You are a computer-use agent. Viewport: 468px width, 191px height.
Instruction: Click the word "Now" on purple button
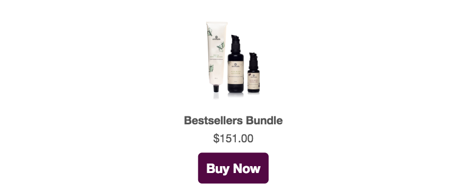point(247,168)
